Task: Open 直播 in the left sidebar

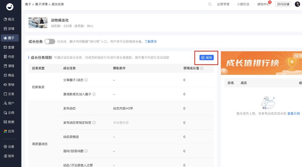Action: click(9, 47)
